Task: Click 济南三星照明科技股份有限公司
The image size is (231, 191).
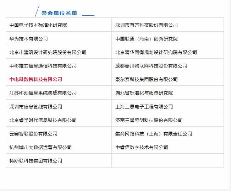Action: 149,120
